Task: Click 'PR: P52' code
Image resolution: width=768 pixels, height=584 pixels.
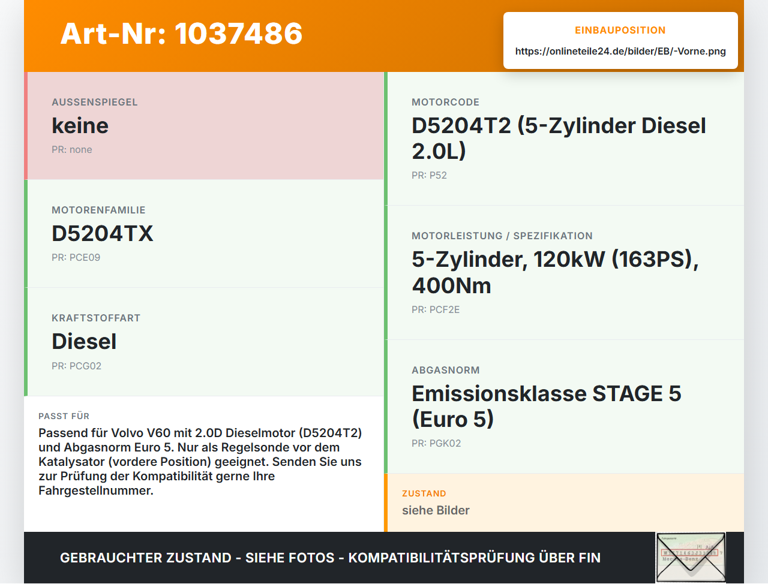Action: [429, 176]
